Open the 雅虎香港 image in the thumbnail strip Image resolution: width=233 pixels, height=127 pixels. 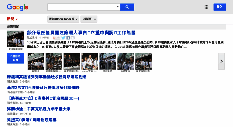click(x=108, y=61)
